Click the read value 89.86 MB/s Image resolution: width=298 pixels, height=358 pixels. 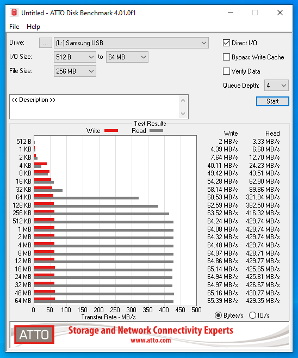(x=264, y=189)
